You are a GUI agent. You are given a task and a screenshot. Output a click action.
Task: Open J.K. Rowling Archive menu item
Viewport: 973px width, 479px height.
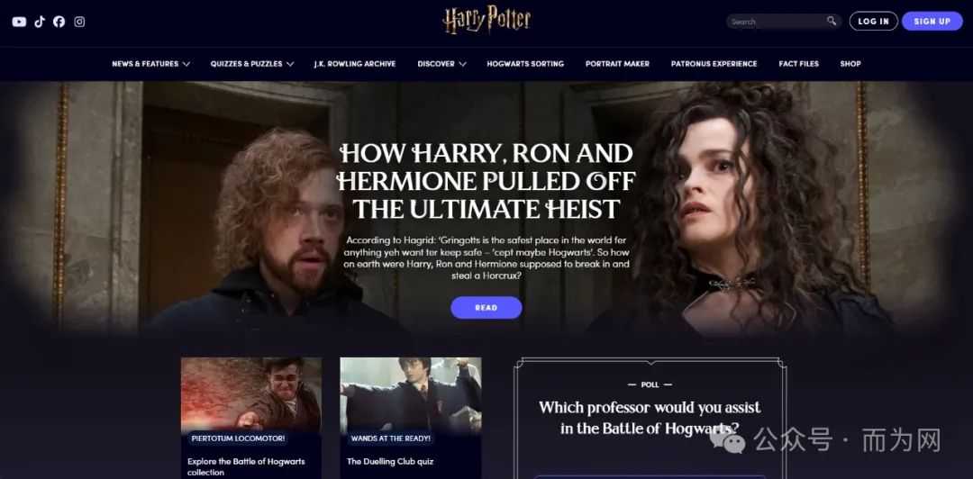355,64
